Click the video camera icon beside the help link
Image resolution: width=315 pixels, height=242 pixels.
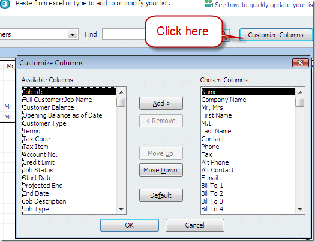click(209, 4)
